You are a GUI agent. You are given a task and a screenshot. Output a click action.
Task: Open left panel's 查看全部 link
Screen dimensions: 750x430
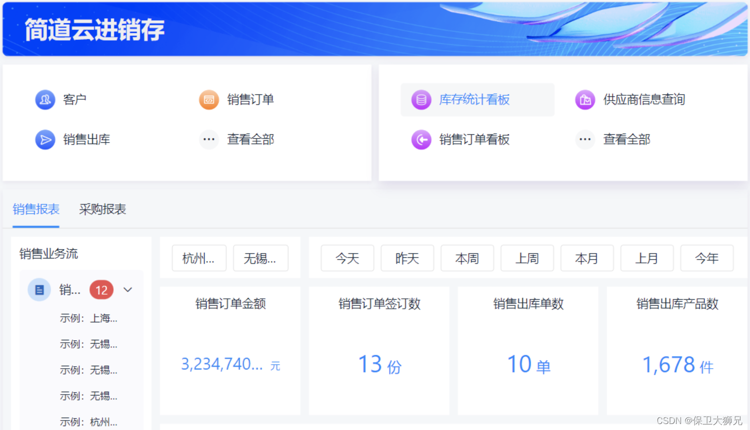point(250,140)
